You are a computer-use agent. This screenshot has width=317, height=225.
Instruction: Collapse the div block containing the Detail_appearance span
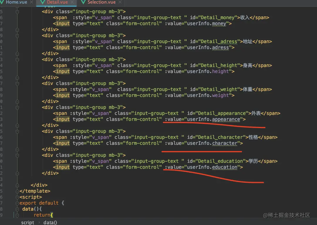click(x=17, y=108)
